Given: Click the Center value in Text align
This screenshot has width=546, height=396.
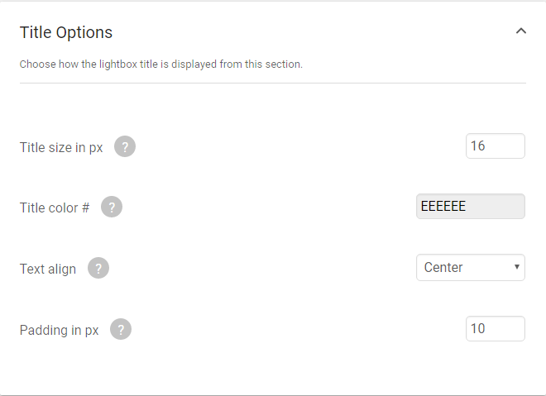Looking at the screenshot, I should (x=443, y=268).
